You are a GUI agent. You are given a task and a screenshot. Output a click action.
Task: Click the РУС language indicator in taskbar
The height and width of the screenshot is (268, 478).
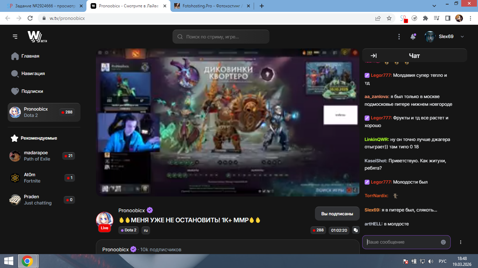[443, 261]
